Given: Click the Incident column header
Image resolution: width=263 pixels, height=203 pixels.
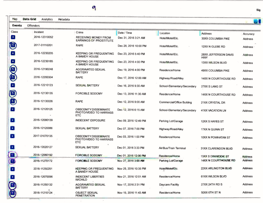Looking at the screenshot, I should (39, 33).
